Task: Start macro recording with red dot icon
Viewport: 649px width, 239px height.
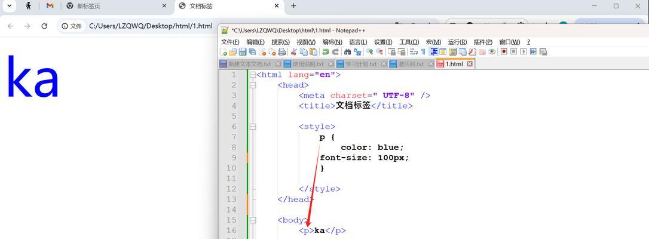Action: (504, 52)
